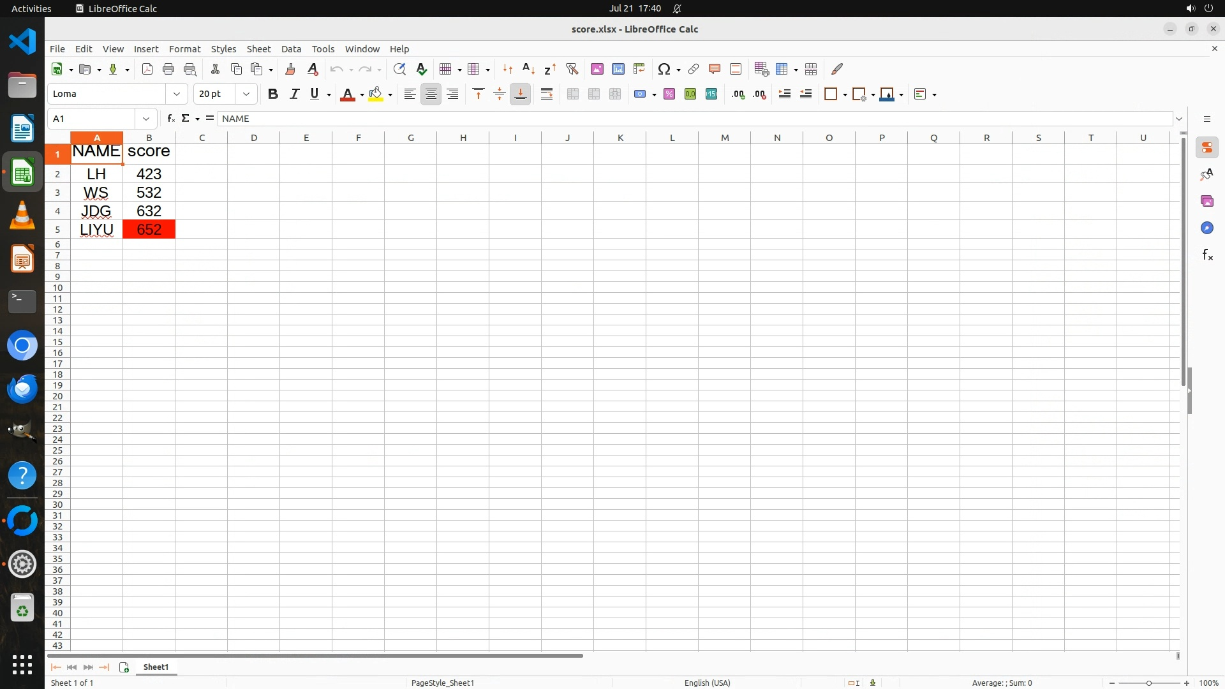This screenshot has height=689, width=1225.
Task: Toggle Bold formatting
Action: click(x=273, y=94)
